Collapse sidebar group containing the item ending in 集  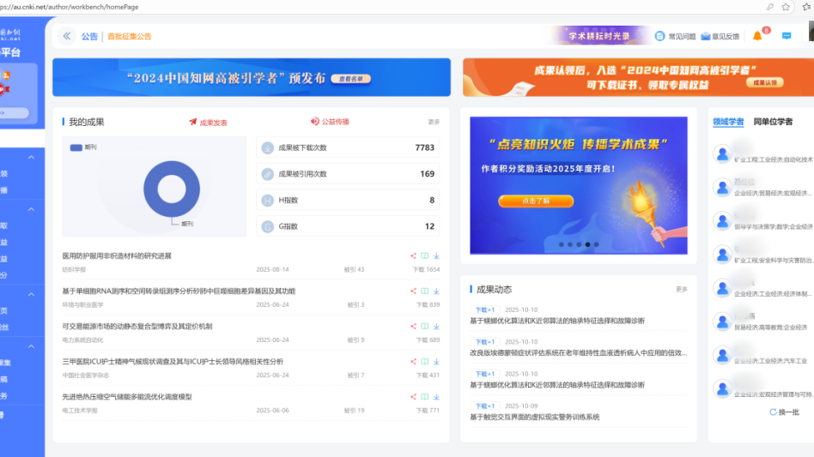coord(31,346)
